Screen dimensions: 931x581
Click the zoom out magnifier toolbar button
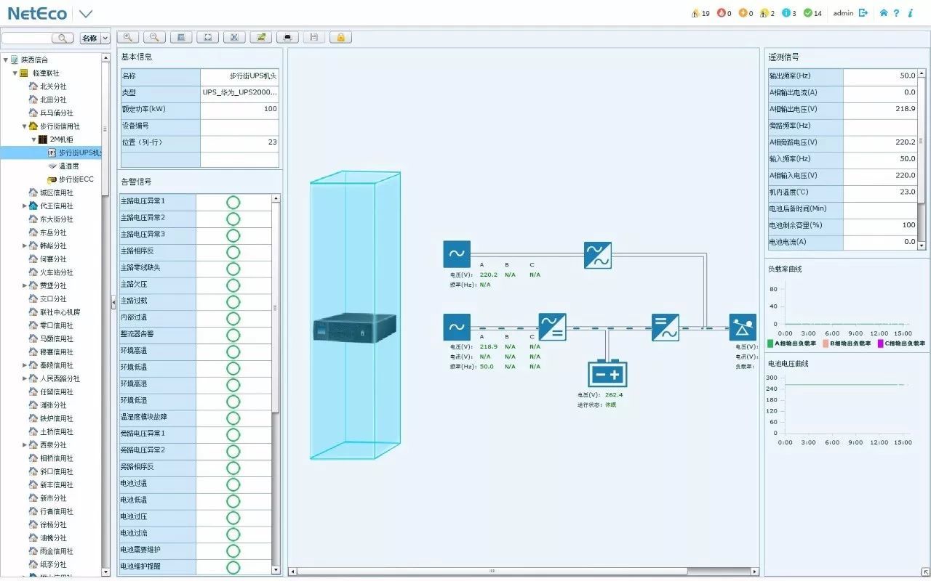click(154, 37)
